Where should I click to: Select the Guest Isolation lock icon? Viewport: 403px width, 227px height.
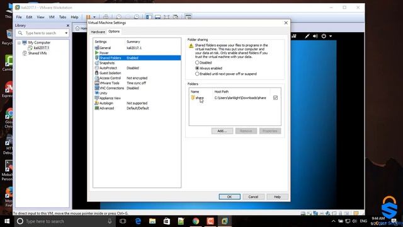tap(97, 73)
